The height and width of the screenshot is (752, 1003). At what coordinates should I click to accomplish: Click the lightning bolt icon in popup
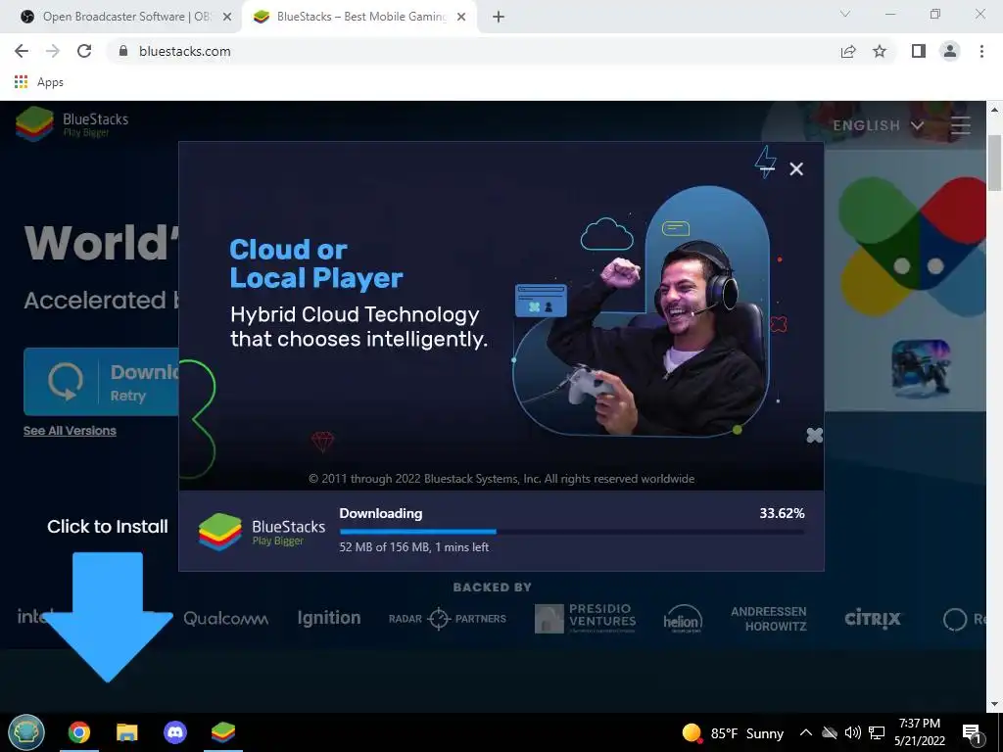[766, 163]
